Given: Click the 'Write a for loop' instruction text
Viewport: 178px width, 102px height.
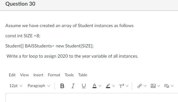Looking at the screenshot, I should pyautogui.click(x=72, y=56).
